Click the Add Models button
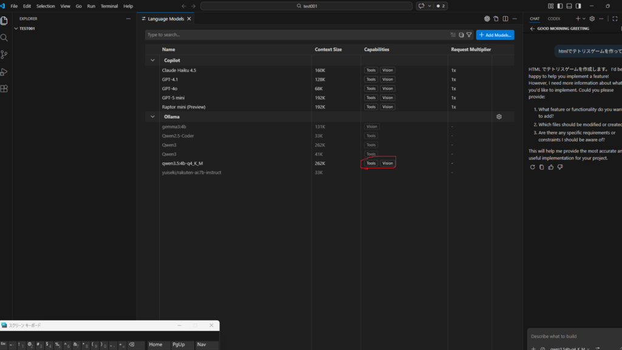 coord(495,35)
